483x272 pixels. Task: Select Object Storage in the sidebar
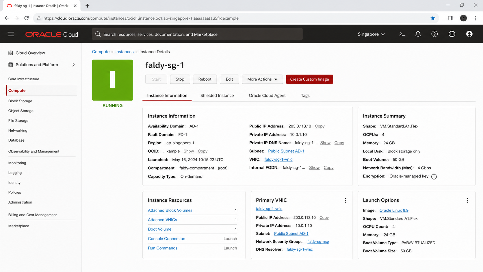click(21, 111)
